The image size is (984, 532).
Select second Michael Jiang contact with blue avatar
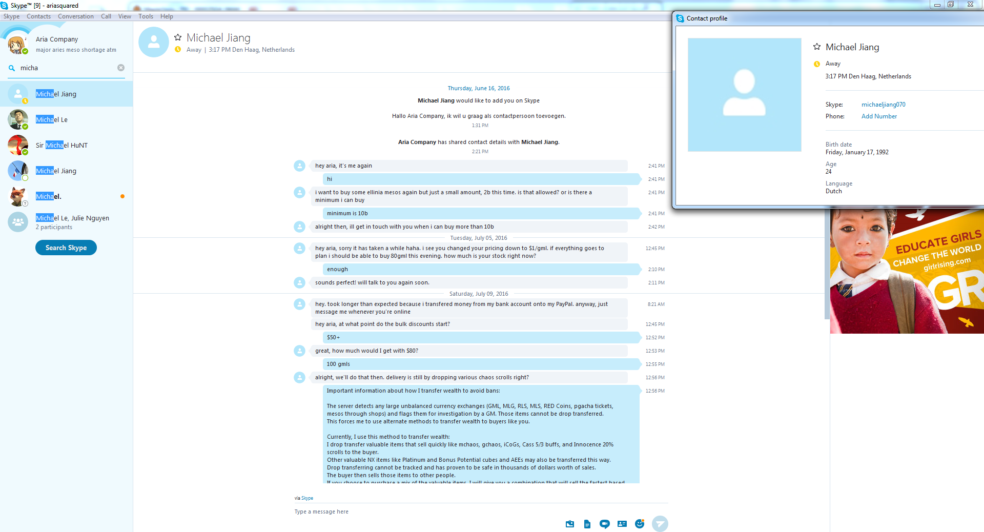click(67, 171)
